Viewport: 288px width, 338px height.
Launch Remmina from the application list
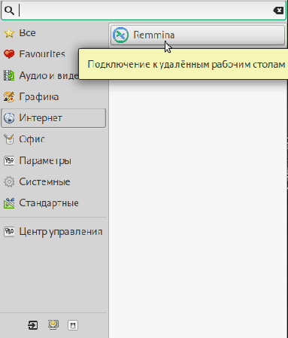click(x=198, y=35)
